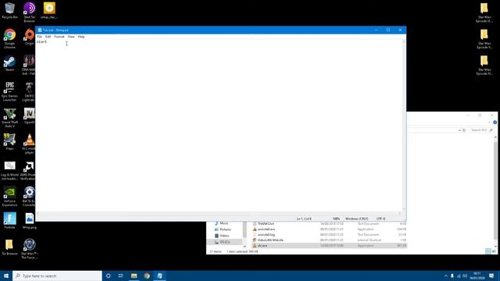Select the Origin desktop shortcut
Screen dimensions: 500x281
click(x=30, y=37)
